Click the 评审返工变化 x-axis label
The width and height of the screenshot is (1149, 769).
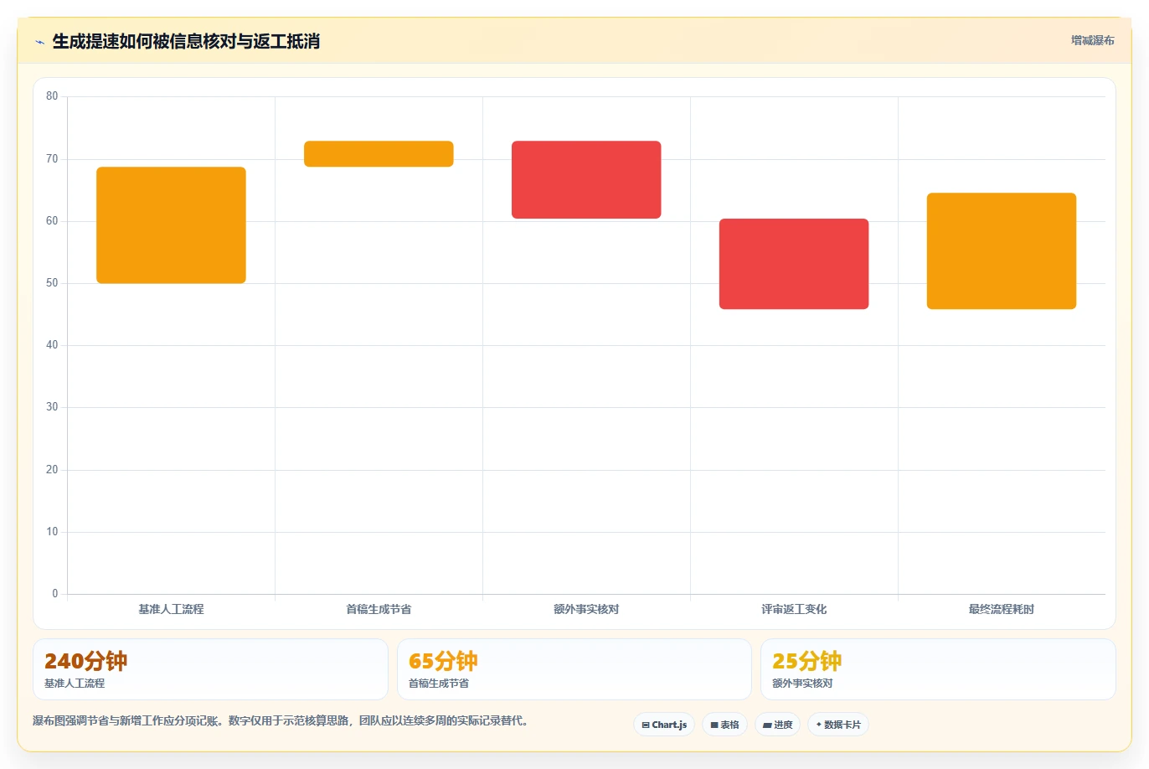click(794, 609)
